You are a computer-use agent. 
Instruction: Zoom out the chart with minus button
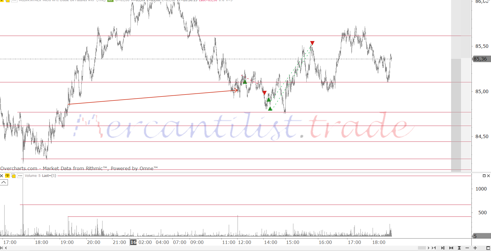tap(467, 248)
